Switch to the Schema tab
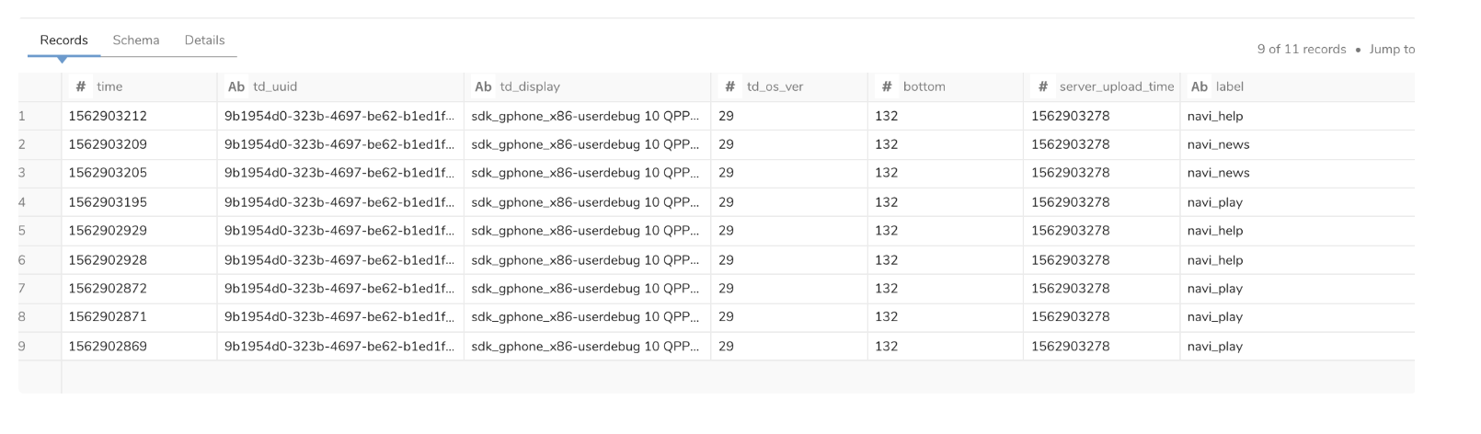 click(x=136, y=40)
